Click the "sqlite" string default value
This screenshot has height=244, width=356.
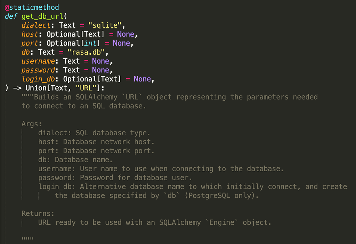pos(106,25)
